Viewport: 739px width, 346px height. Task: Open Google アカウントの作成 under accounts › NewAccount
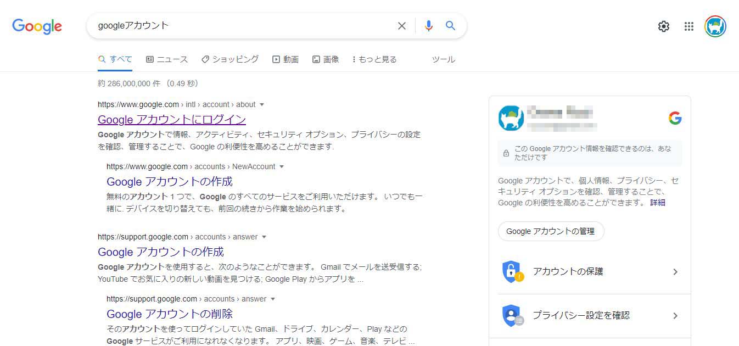[x=170, y=181]
